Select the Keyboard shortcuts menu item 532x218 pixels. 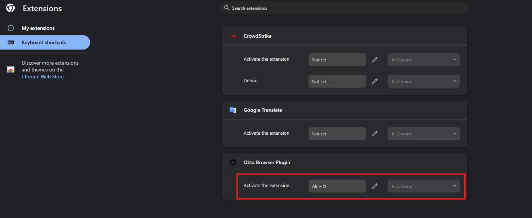pyautogui.click(x=45, y=42)
